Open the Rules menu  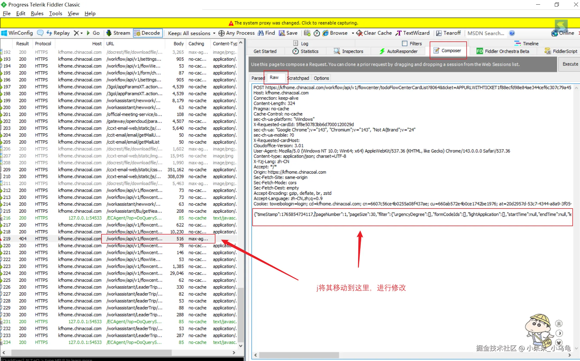[x=37, y=13]
